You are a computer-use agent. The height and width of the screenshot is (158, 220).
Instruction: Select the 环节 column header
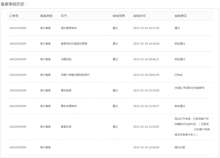64,16
